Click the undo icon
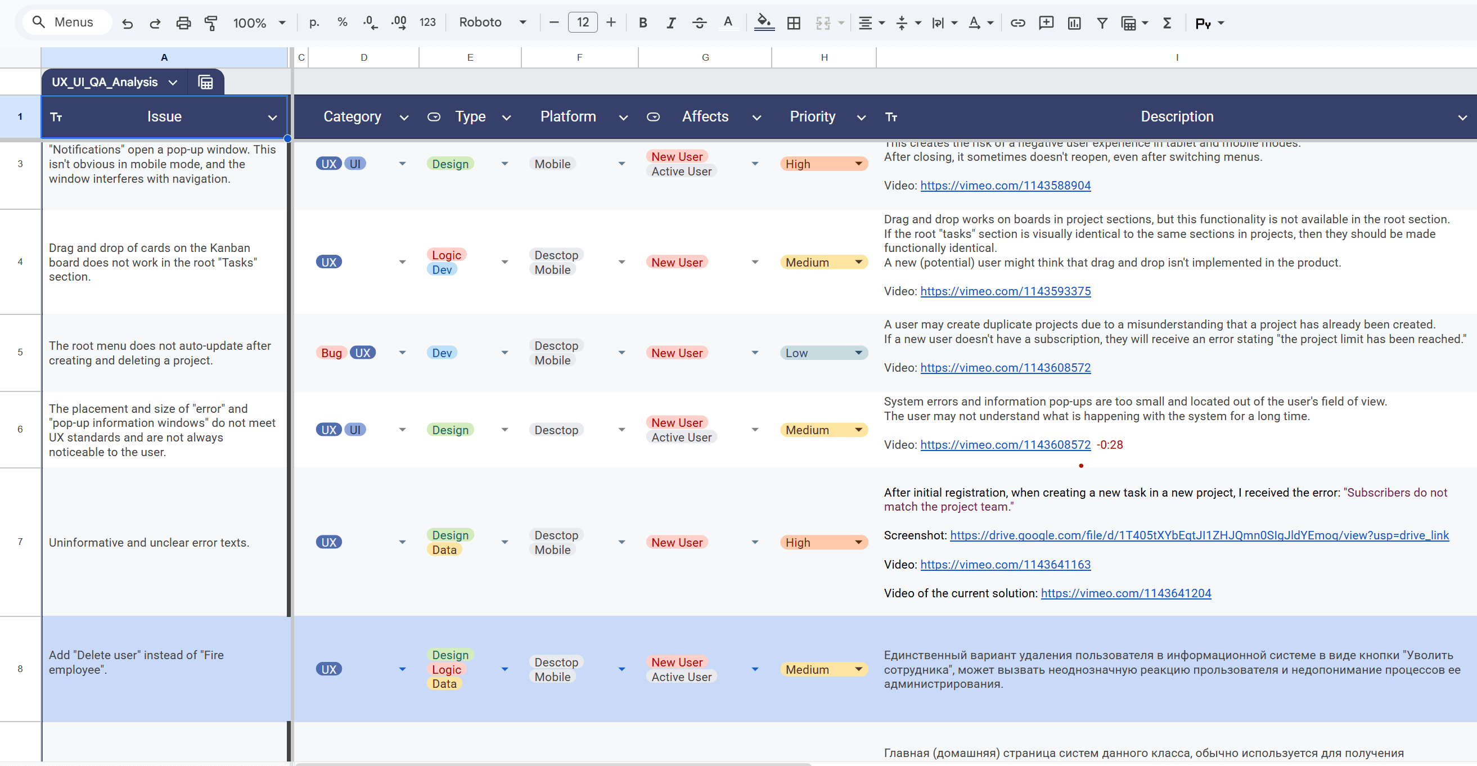Screen dimensions: 1477x766 tap(127, 23)
